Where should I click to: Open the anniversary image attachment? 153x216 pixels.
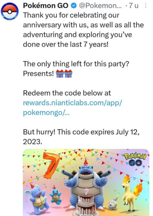click(86, 182)
